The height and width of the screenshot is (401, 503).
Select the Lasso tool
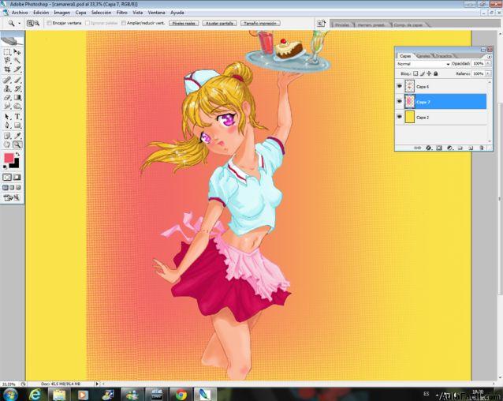7,60
